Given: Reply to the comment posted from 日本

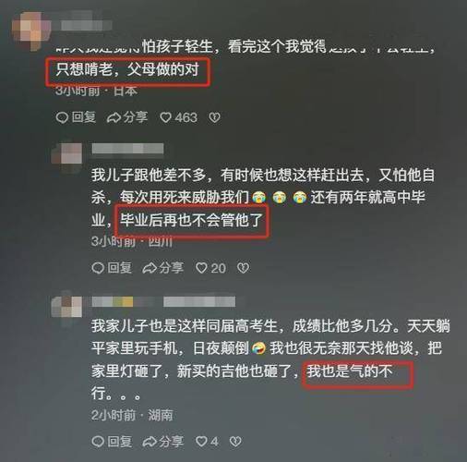Looking at the screenshot, I should click(x=76, y=117).
